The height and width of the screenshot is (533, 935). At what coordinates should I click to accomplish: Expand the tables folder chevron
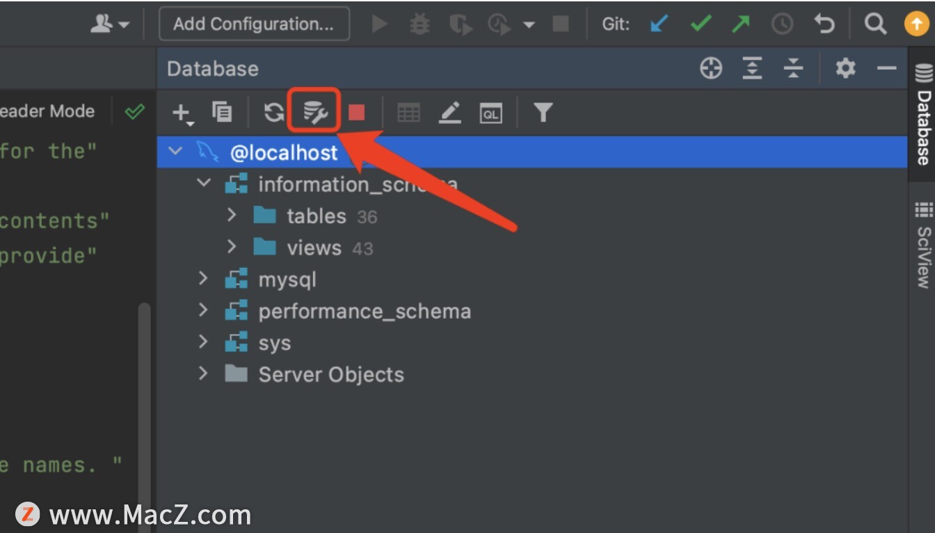tap(232, 215)
